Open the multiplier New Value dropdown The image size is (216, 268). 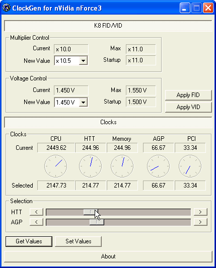tap(84, 60)
